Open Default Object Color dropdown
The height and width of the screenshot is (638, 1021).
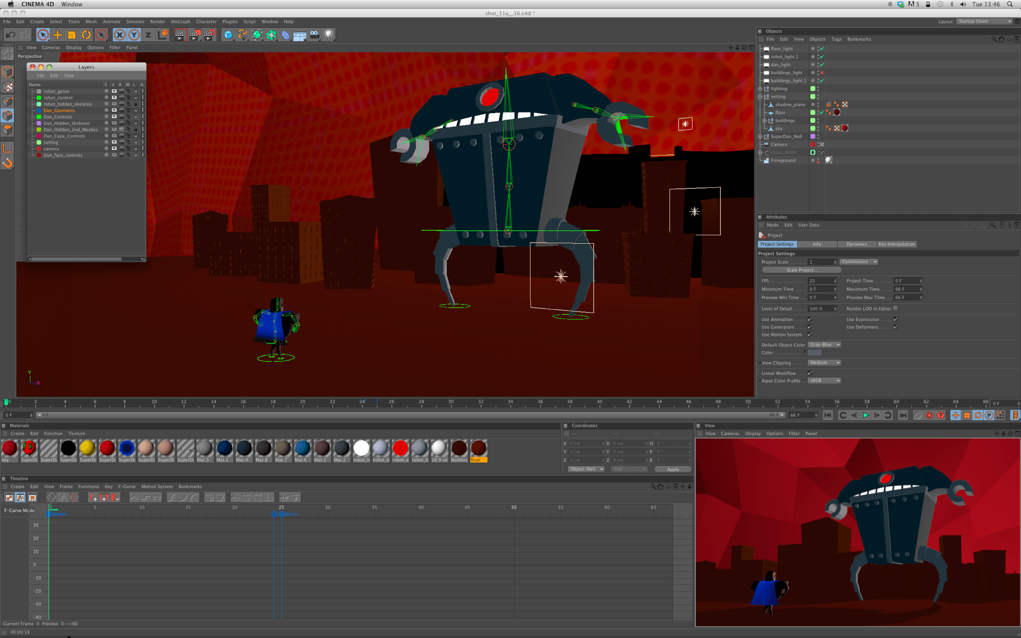click(x=824, y=345)
